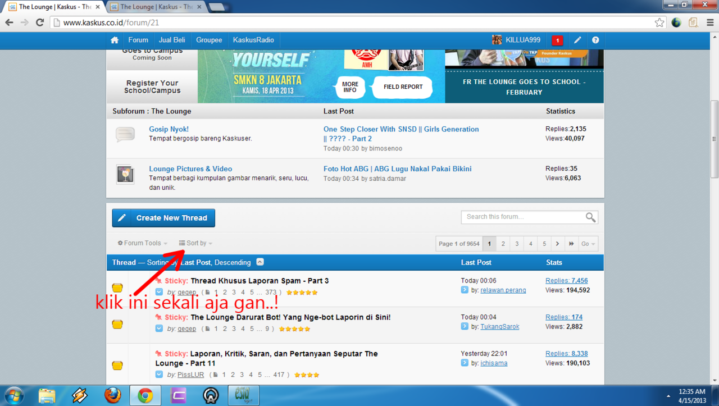Click the page vertical scrollbar

coord(715,138)
